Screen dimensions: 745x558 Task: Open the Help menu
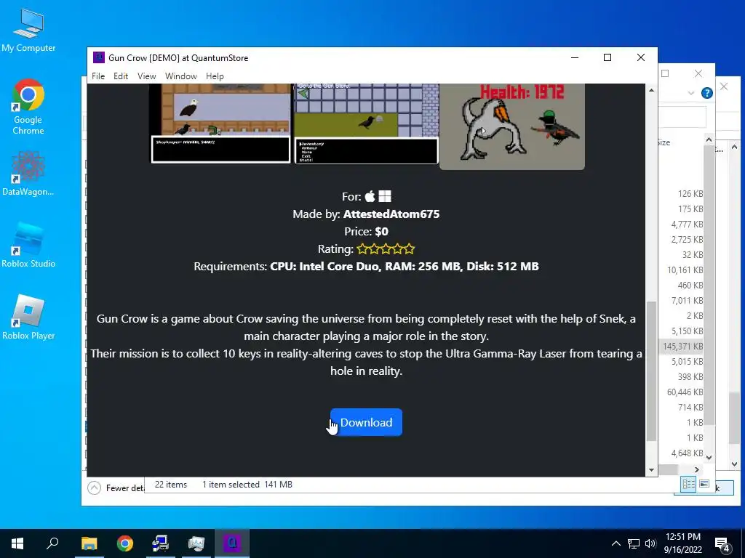click(215, 76)
